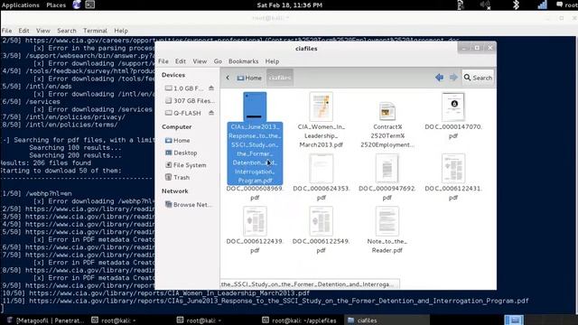This screenshot has width=578, height=325.
Task: Select the DOC_0006122549.pdf file icon
Action: pos(322,221)
